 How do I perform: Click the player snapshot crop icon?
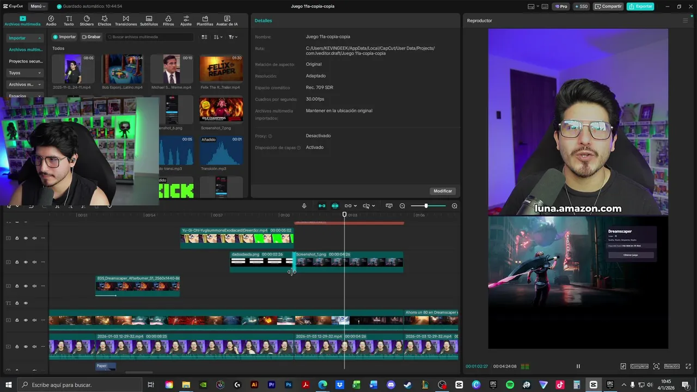point(656,366)
